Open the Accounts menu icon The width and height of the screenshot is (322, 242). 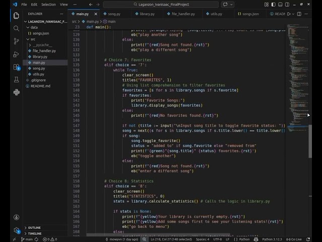[17, 217]
